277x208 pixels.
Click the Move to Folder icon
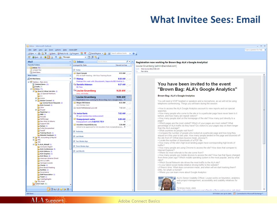(x=42, y=53)
